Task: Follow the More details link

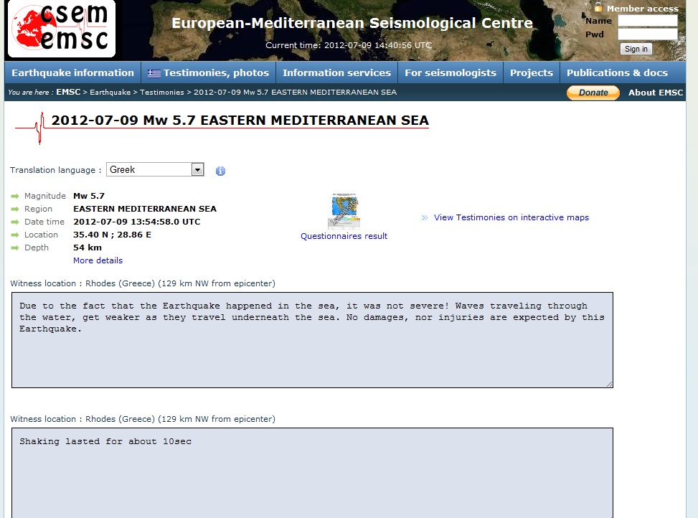Action: point(98,260)
